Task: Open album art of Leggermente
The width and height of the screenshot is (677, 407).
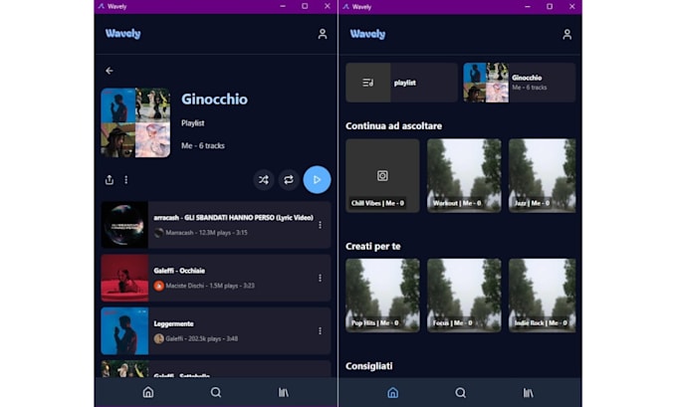Action: coord(124,331)
